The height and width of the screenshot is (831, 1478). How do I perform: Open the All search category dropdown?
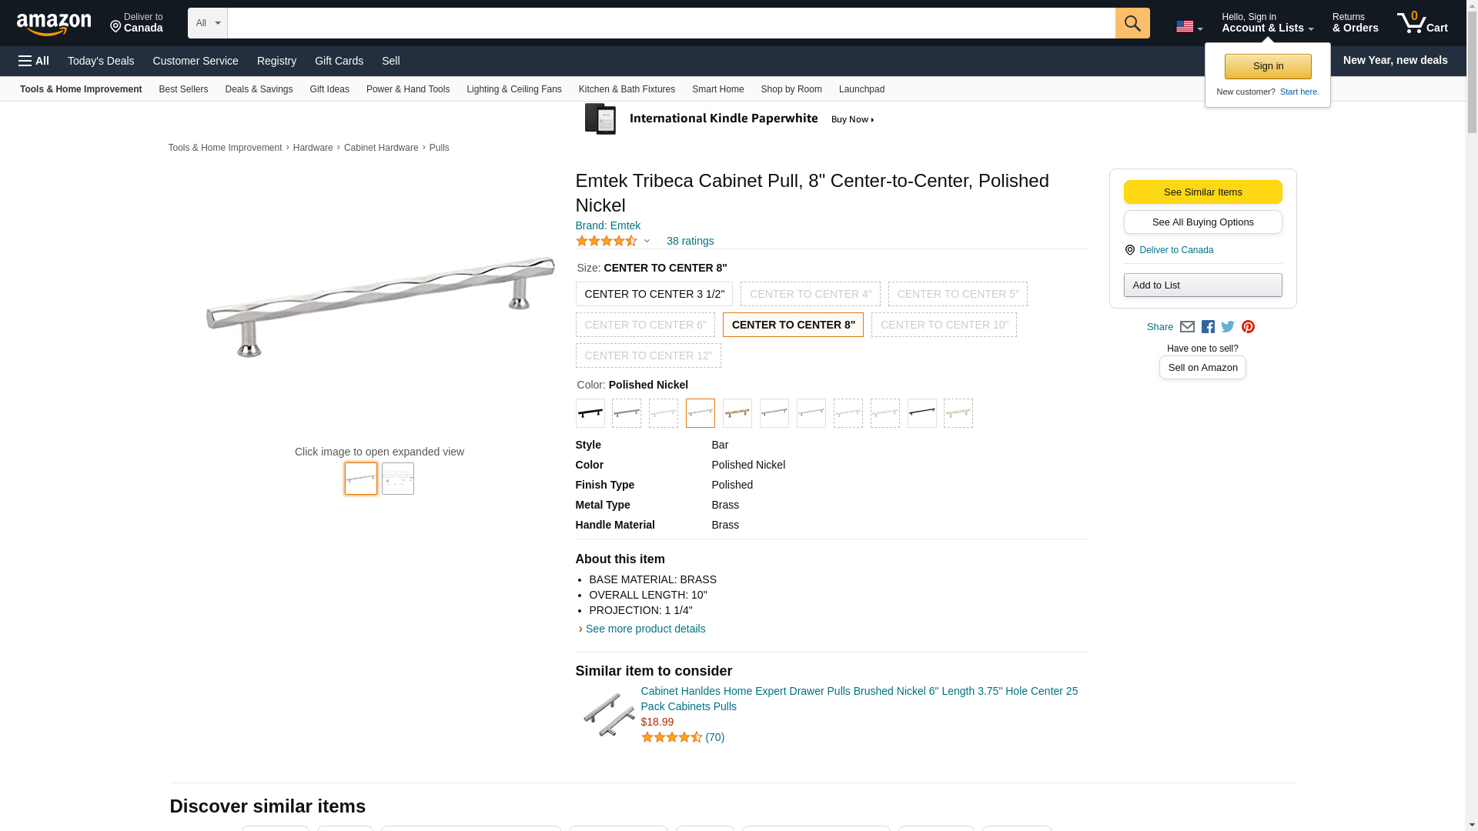[x=207, y=23]
